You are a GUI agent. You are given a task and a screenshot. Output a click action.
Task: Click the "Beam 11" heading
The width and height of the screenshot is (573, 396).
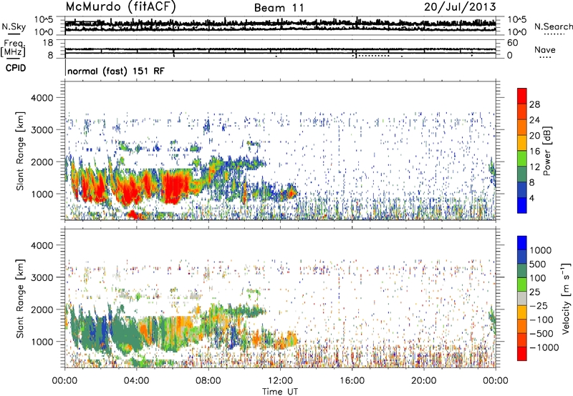tap(279, 8)
